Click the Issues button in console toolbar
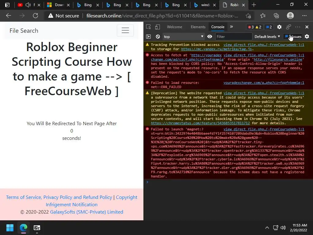Screen dimensions: 313x235 (x=293, y=37)
